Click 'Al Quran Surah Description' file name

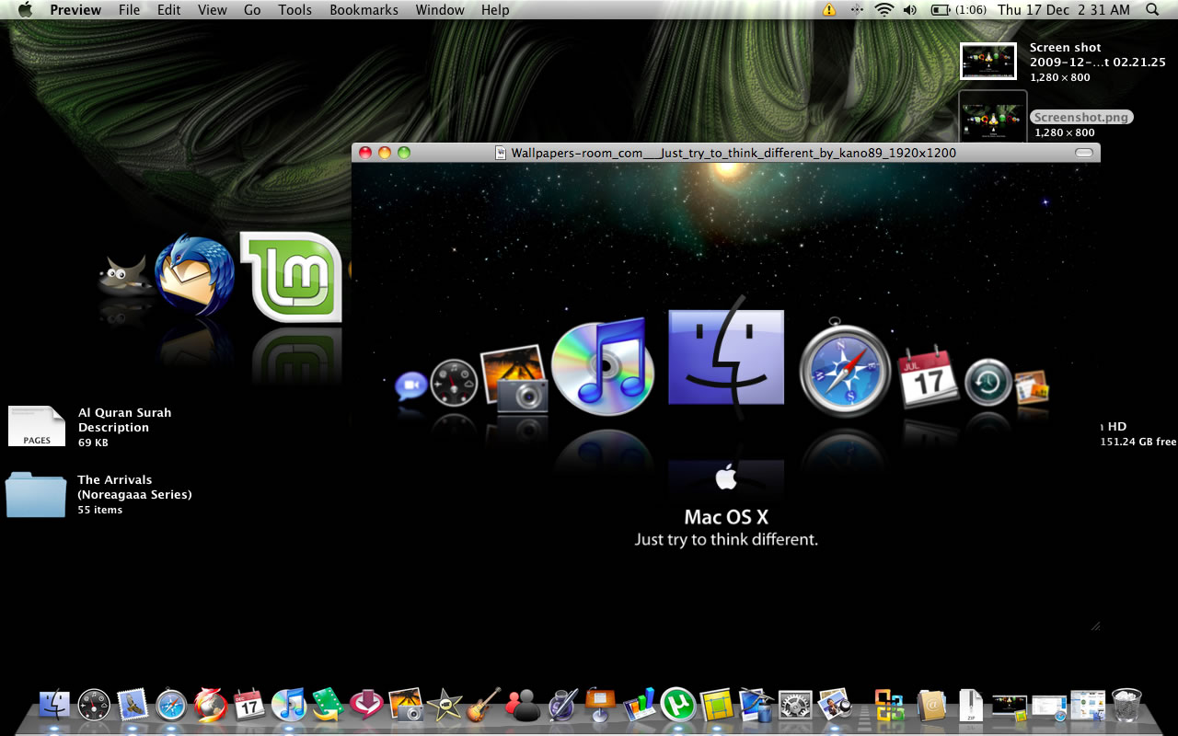point(124,420)
